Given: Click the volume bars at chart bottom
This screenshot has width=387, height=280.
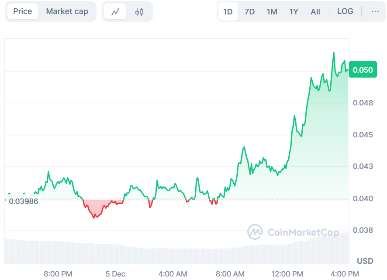Looking at the screenshot, I should tap(175, 255).
